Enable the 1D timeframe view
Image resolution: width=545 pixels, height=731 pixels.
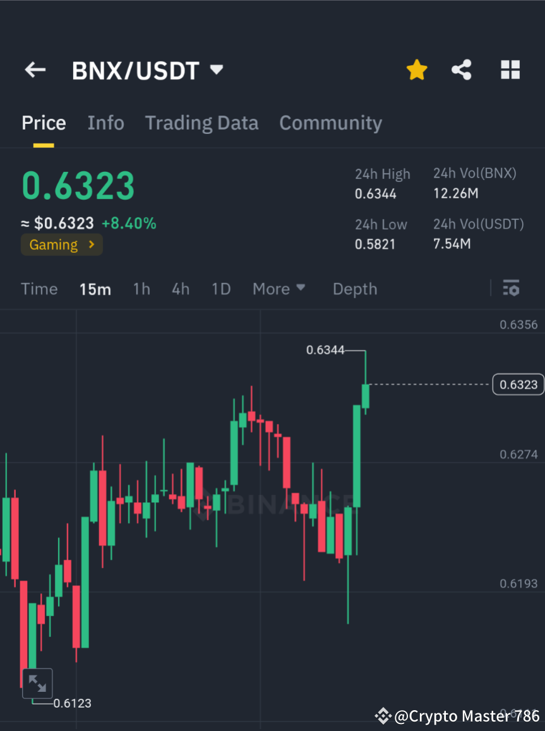(x=221, y=289)
